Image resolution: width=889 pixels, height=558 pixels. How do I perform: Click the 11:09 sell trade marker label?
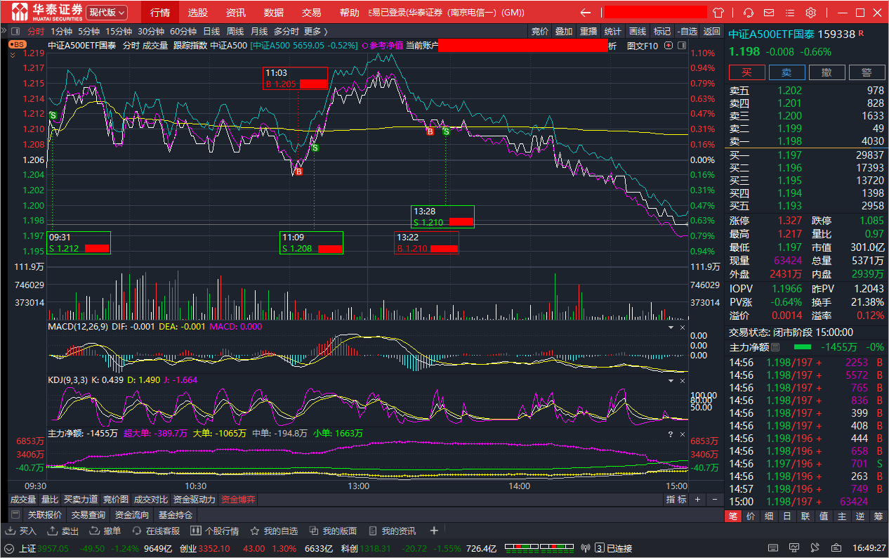pos(311,242)
